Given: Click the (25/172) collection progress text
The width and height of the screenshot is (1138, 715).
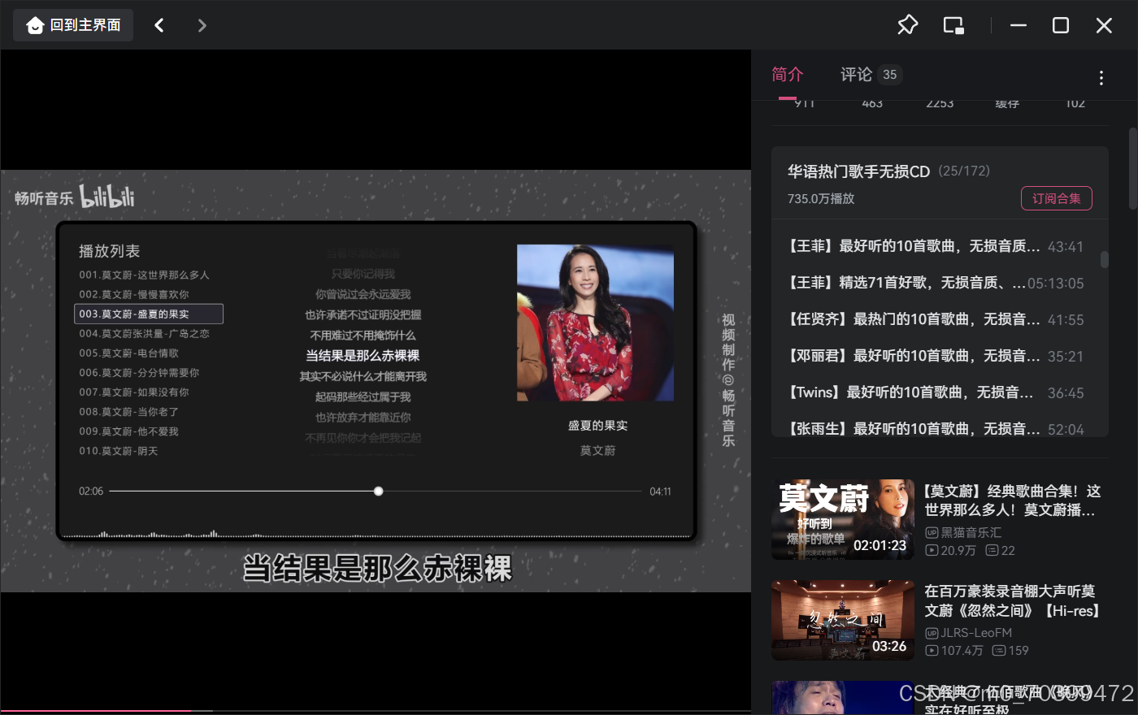Looking at the screenshot, I should click(964, 171).
